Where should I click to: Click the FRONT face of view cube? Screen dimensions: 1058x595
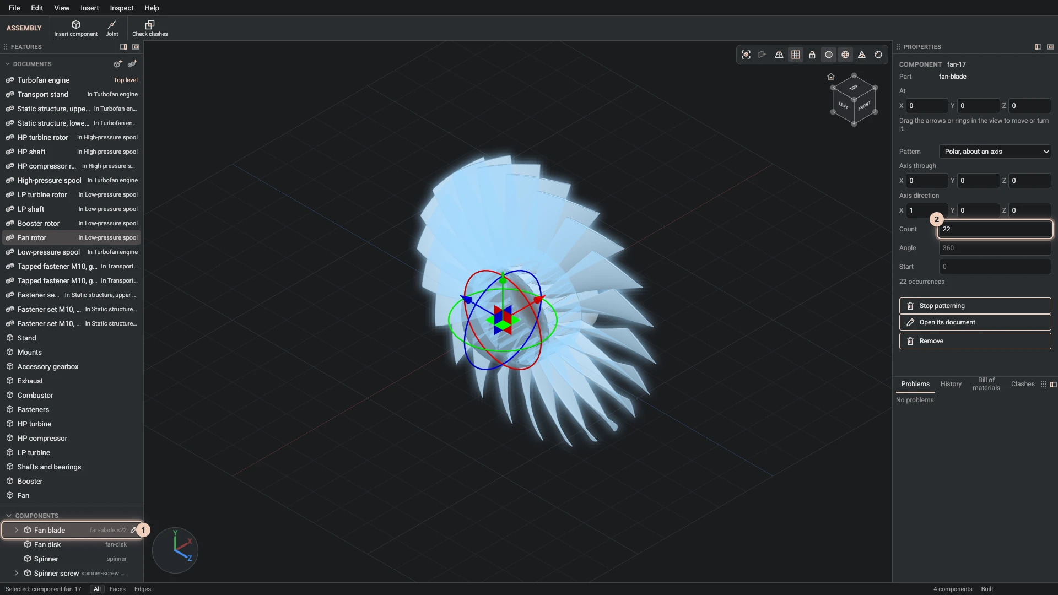864,106
